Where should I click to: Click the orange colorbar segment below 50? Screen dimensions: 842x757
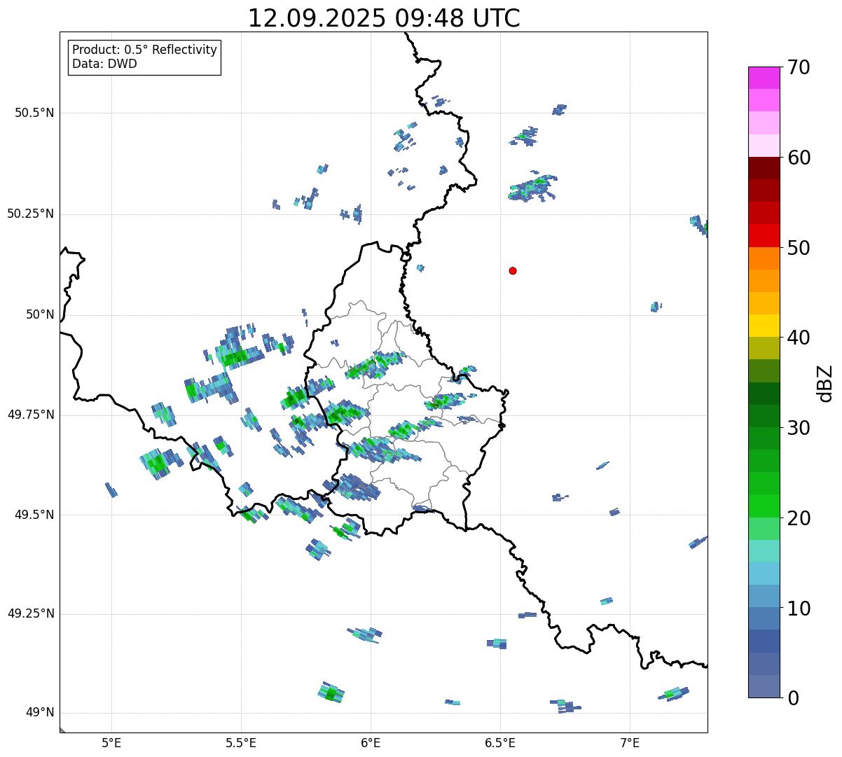coord(764,258)
